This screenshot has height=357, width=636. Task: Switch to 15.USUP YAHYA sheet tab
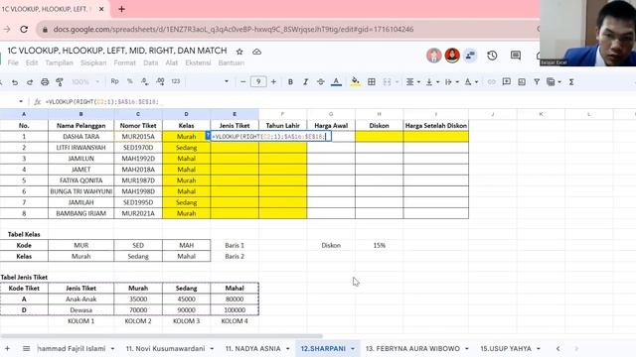[506, 348]
